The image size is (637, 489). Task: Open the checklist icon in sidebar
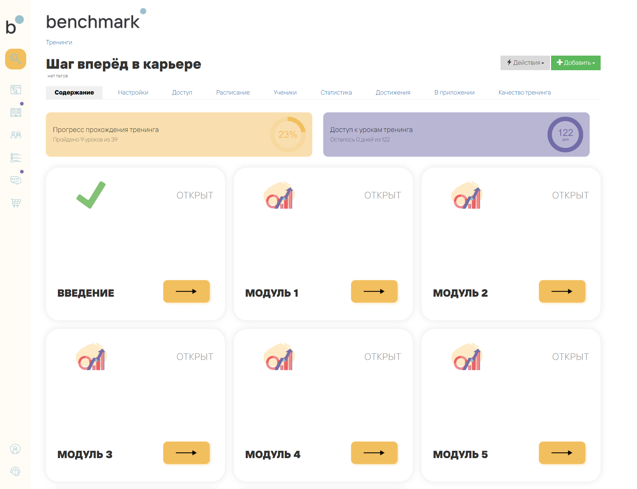point(16,158)
